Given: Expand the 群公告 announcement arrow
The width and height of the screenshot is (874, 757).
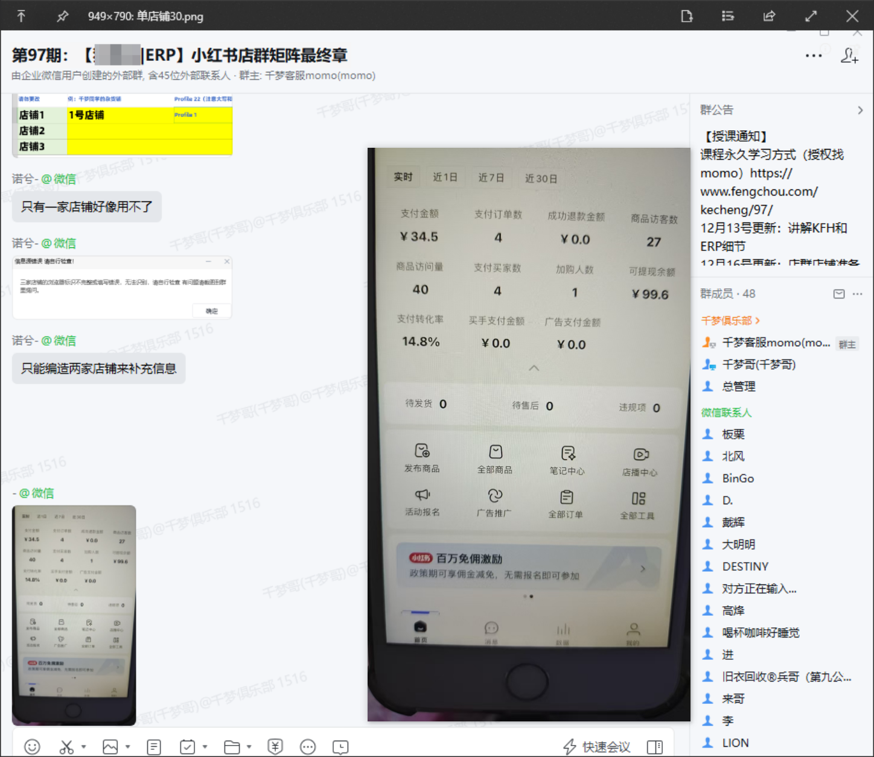Looking at the screenshot, I should tap(860, 110).
